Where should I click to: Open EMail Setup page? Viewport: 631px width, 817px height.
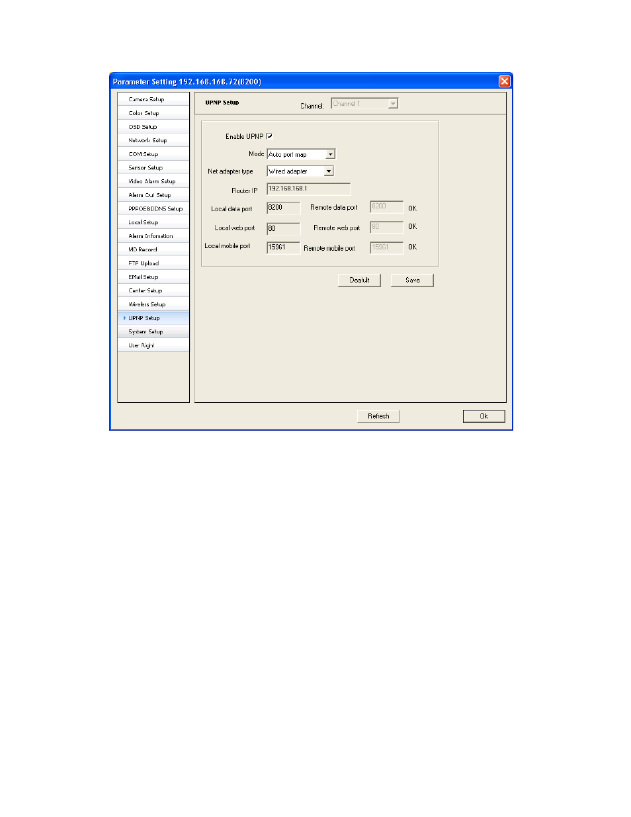(153, 277)
